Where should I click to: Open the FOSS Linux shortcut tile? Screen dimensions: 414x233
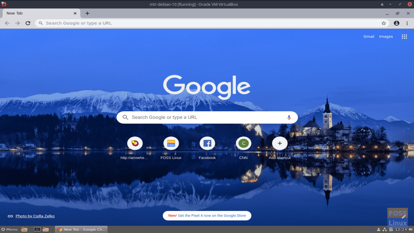tap(171, 143)
